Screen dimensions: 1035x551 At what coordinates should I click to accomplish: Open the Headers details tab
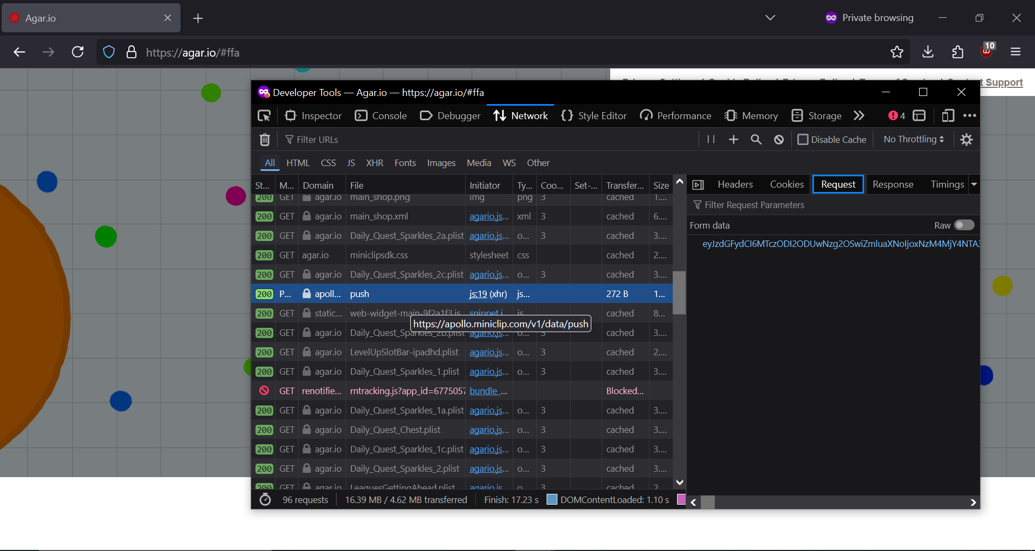pos(735,184)
